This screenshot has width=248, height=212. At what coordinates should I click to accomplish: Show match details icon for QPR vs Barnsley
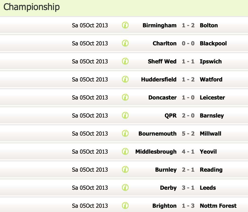pyautogui.click(x=125, y=116)
